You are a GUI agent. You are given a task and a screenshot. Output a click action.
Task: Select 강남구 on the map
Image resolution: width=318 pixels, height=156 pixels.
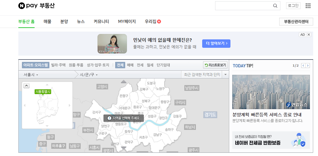(157, 135)
